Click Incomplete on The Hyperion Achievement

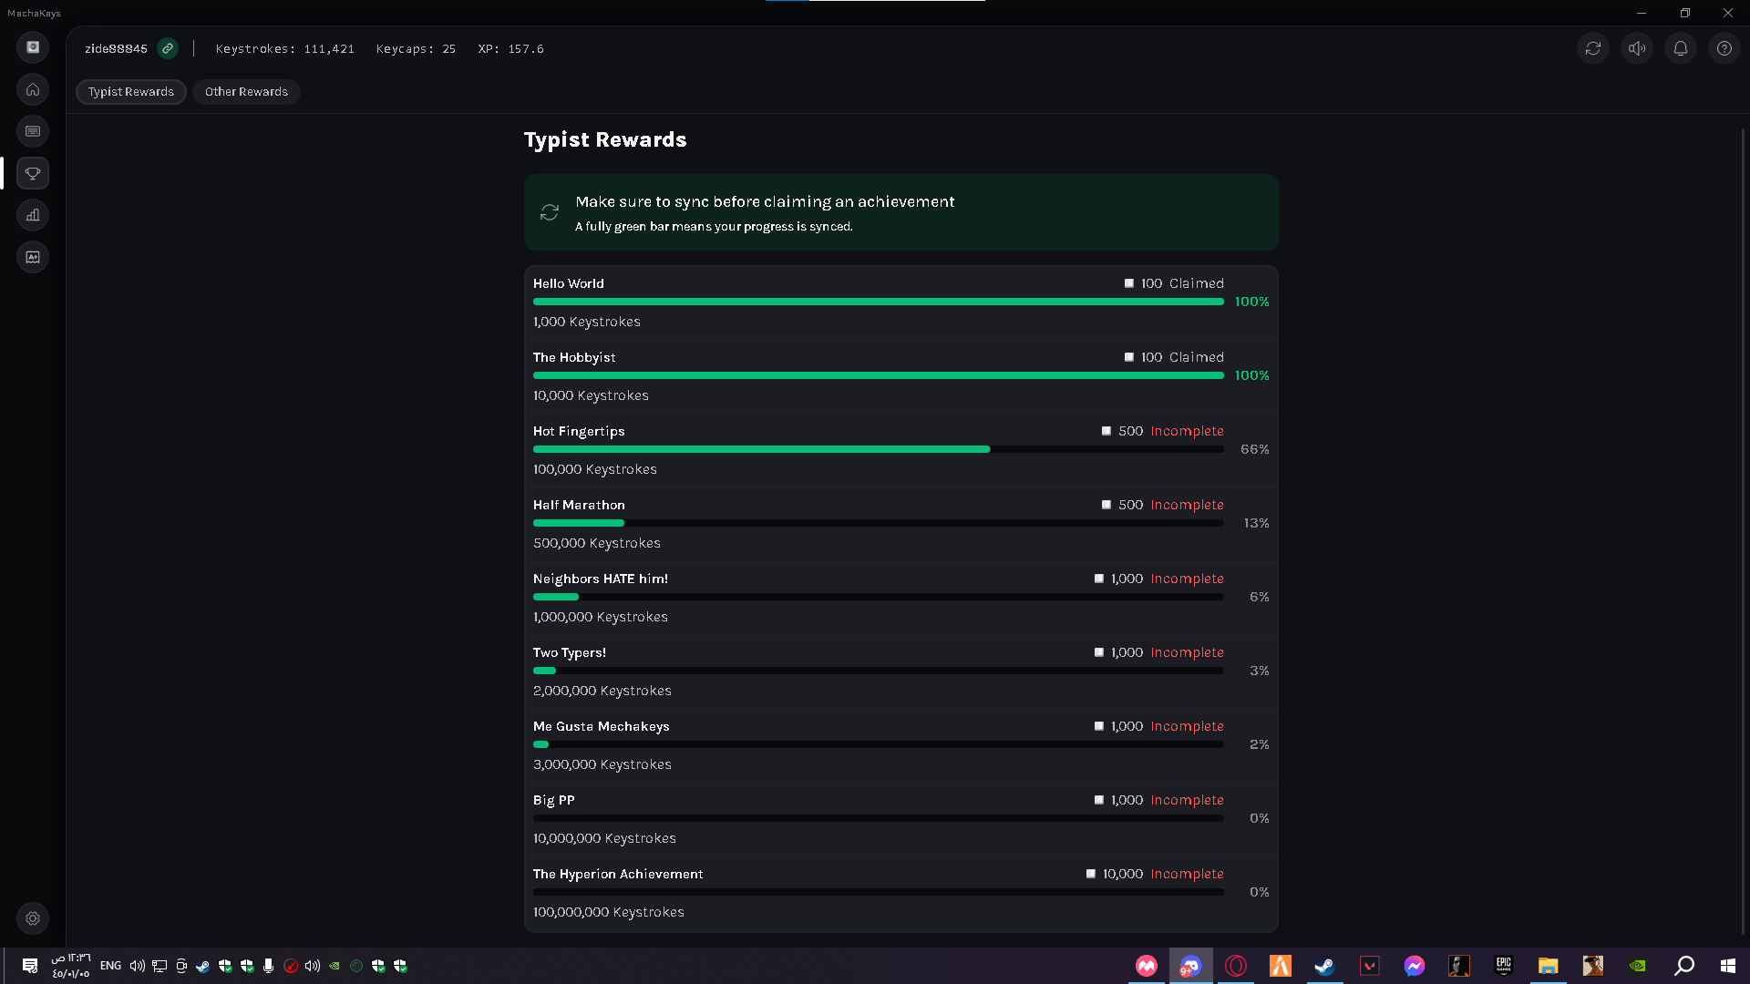click(1187, 874)
